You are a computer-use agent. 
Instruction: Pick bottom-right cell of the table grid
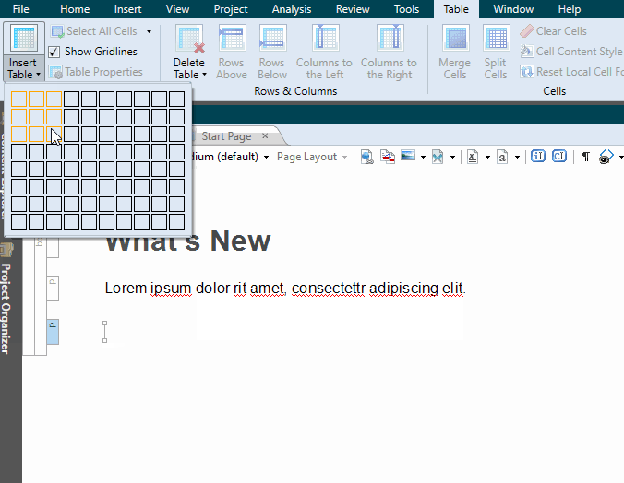pos(176,221)
